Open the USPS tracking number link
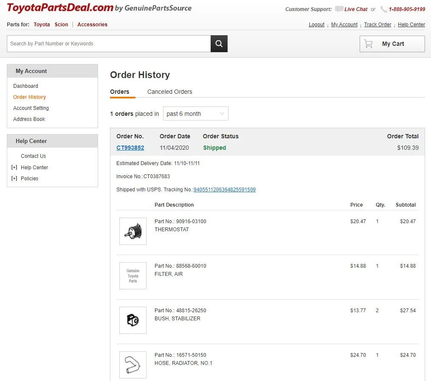The image size is (431, 381). 225,190
